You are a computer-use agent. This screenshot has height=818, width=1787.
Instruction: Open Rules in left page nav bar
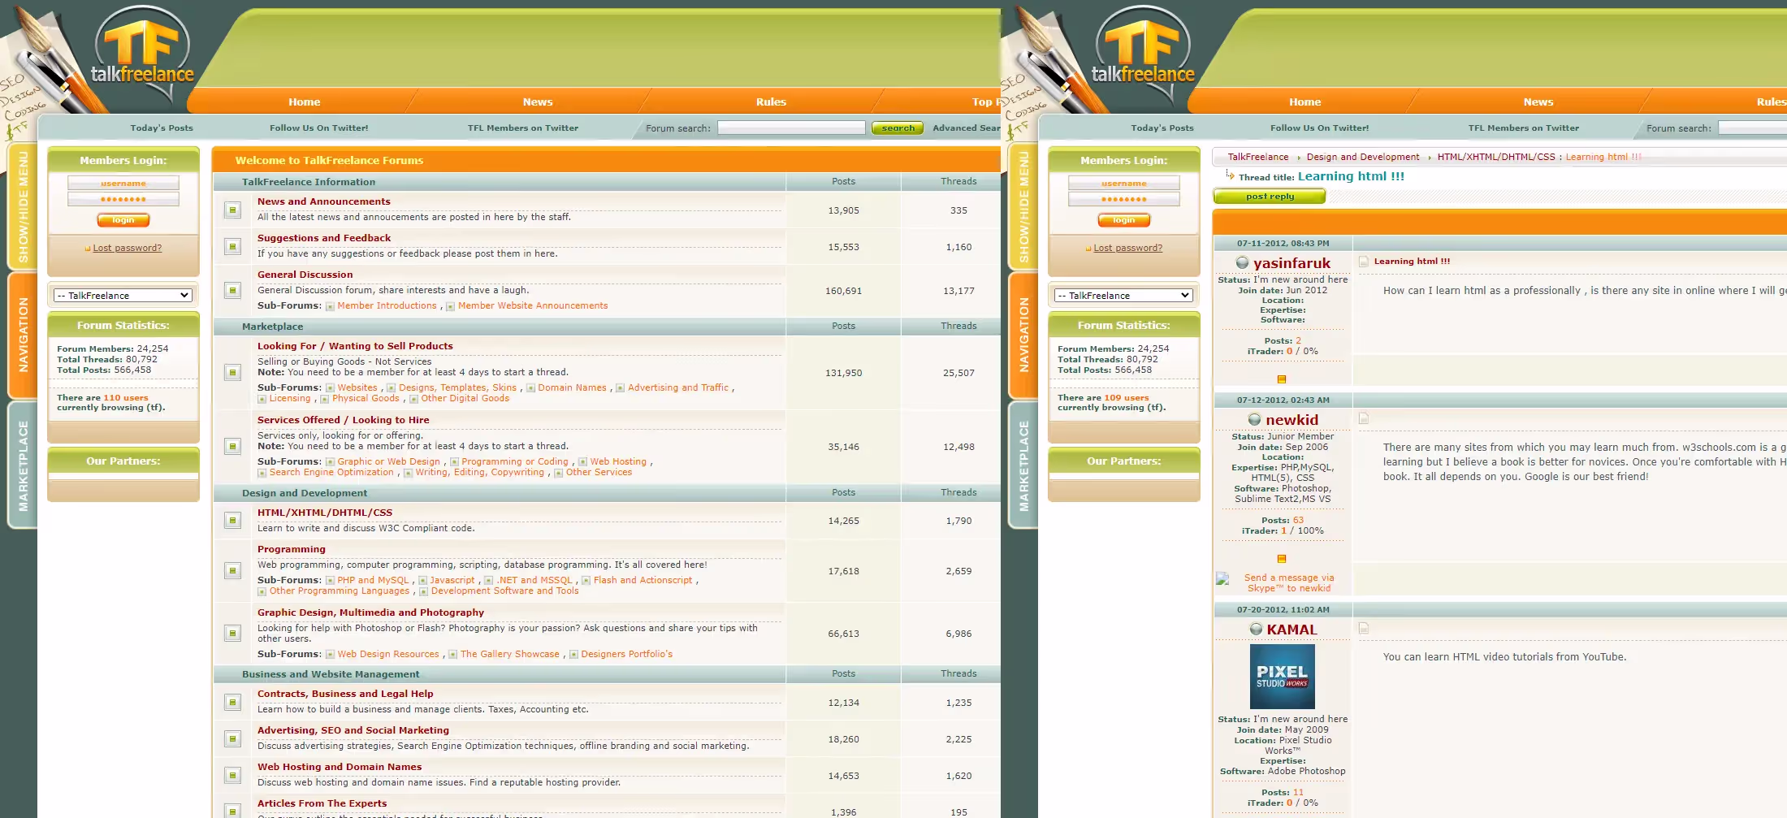tap(771, 102)
